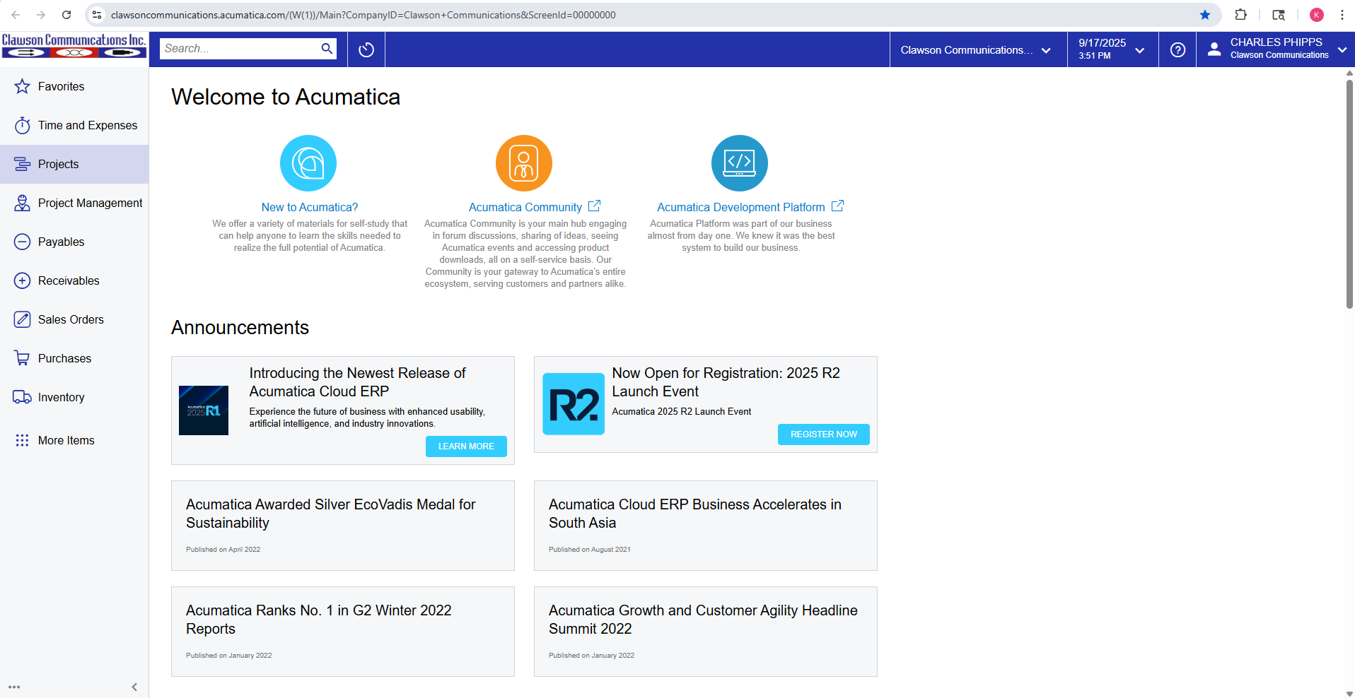The height and width of the screenshot is (698, 1355).
Task: Click the search magnifier icon
Action: click(x=327, y=49)
